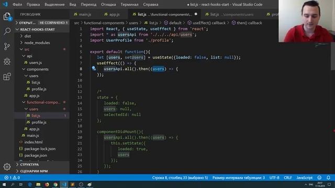335x188 pixels.
Task: Open the feedback smiley icon in status bar
Action: 319,178
